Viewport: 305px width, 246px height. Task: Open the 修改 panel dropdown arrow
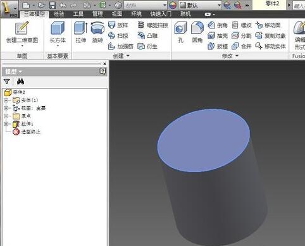click(x=237, y=56)
